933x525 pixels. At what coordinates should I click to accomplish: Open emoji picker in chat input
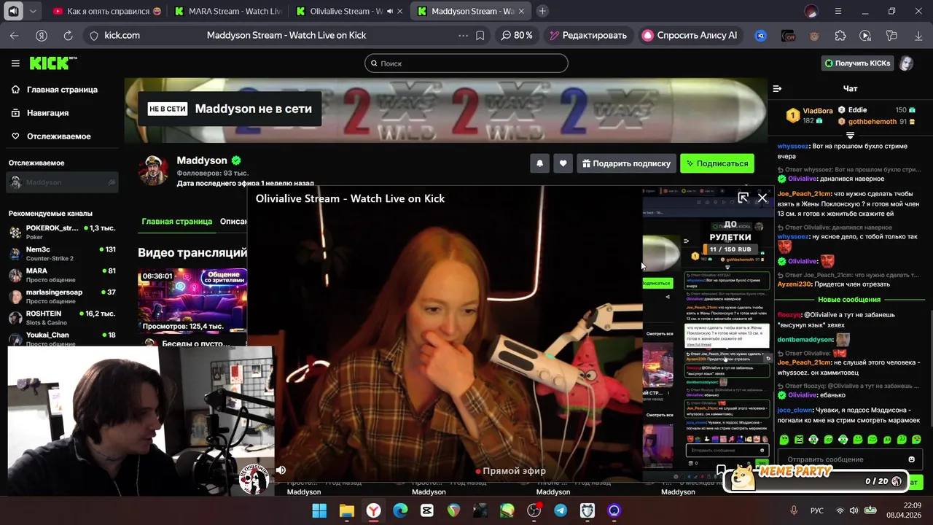[x=911, y=459]
